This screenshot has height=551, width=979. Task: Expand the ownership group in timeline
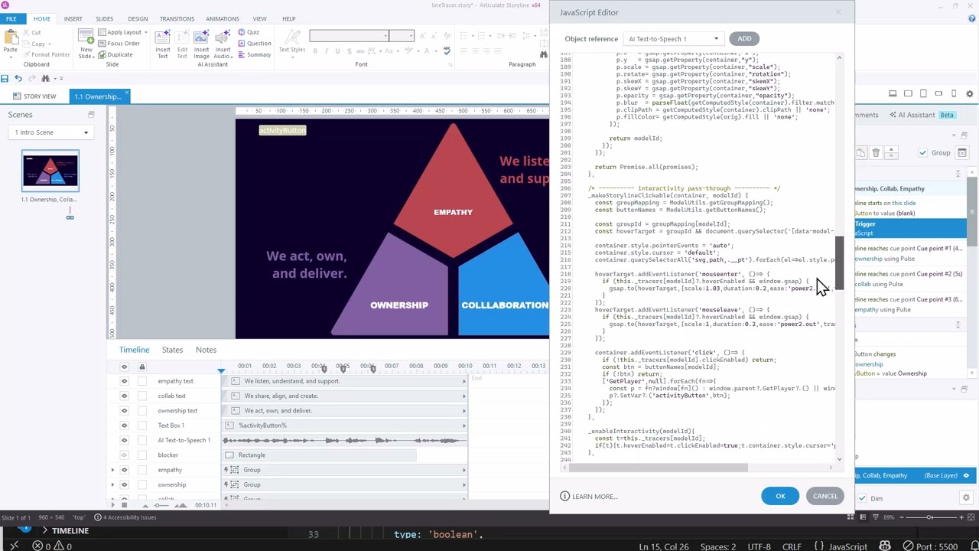pyautogui.click(x=113, y=484)
